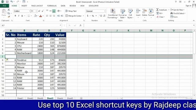
Task: Switch to the DEVELOPER tab
Action: pos(93,6)
